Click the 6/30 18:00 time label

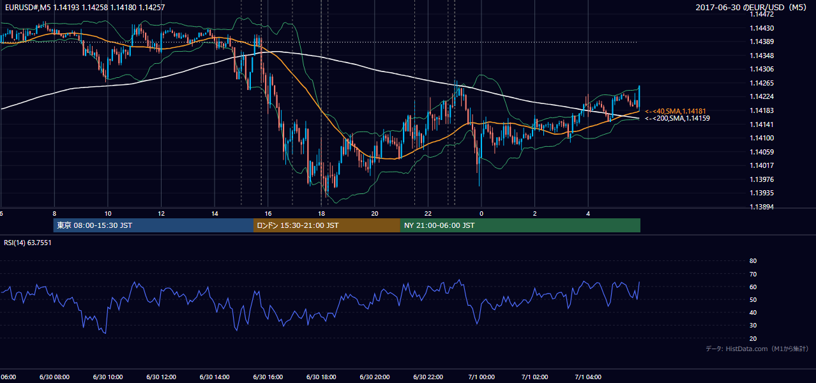[321, 377]
